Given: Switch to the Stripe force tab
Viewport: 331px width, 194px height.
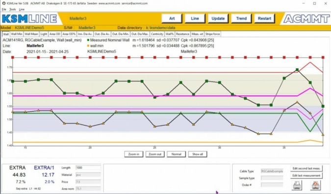Looking at the screenshot, I should pos(212,34).
